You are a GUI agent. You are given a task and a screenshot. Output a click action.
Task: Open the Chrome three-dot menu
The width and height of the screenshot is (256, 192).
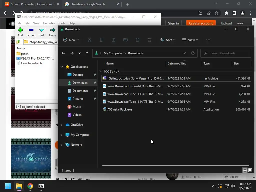click(x=250, y=13)
